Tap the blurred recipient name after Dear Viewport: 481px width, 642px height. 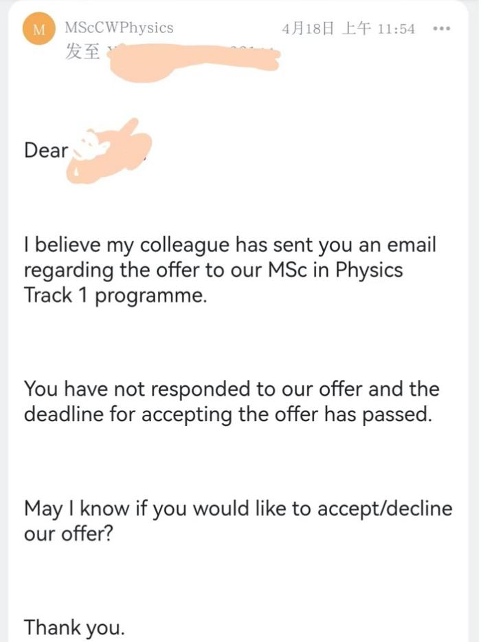tap(109, 151)
